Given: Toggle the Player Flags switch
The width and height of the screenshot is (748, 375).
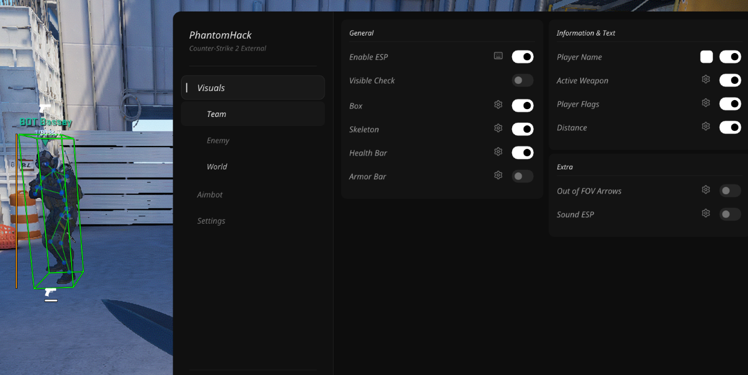Looking at the screenshot, I should click(x=730, y=104).
